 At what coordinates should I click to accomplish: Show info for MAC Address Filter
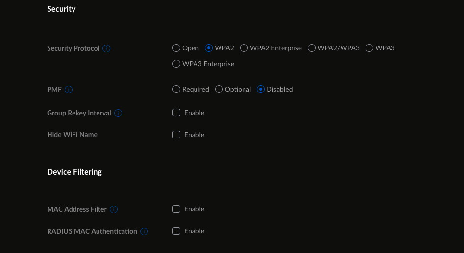(114, 209)
